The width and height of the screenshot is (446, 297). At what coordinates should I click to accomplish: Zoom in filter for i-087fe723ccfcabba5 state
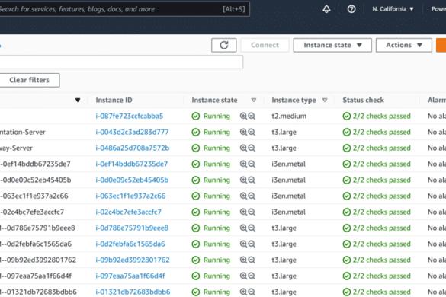pyautogui.click(x=243, y=116)
